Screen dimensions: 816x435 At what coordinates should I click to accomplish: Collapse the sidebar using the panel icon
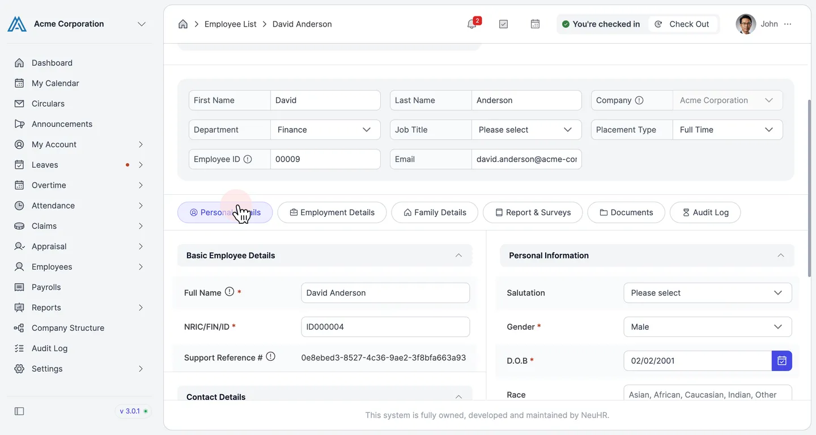pyautogui.click(x=19, y=411)
